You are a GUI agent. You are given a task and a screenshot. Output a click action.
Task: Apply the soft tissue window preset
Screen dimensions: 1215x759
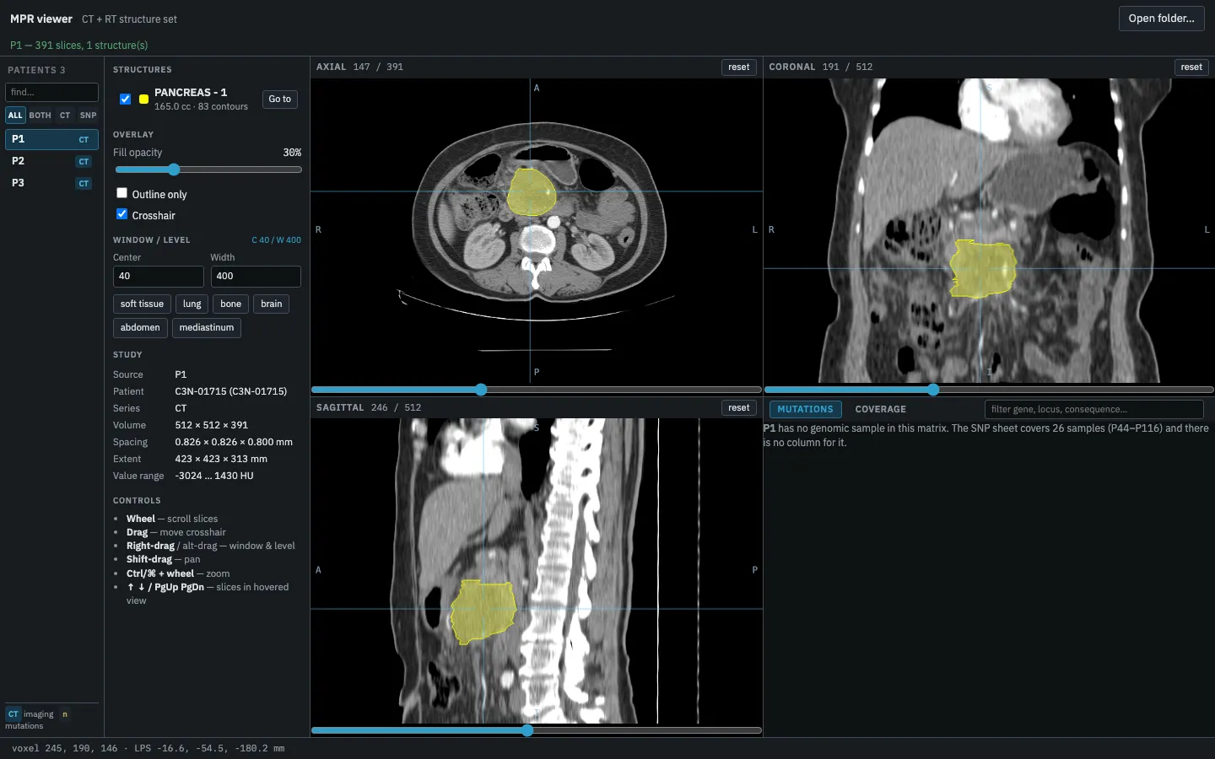click(142, 304)
